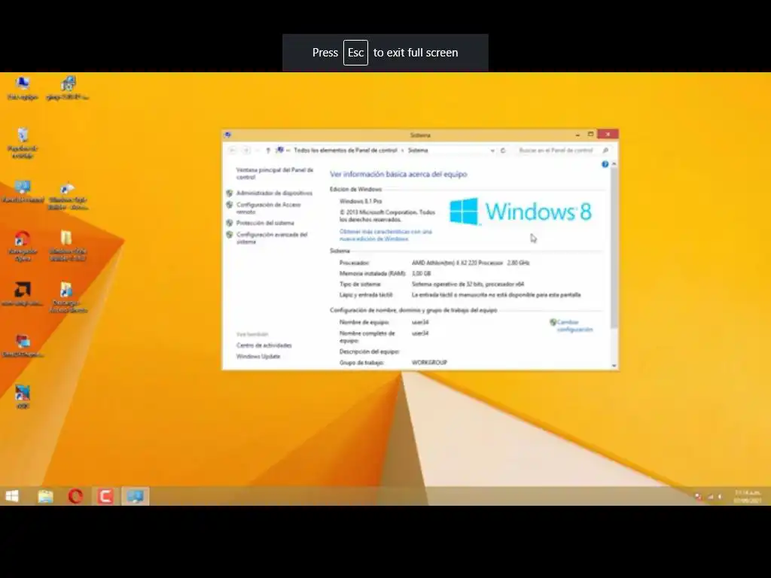Viewport: 771px width, 578px height.
Task: Open the bottom-most desktop shortcut icon
Action: [x=23, y=397]
